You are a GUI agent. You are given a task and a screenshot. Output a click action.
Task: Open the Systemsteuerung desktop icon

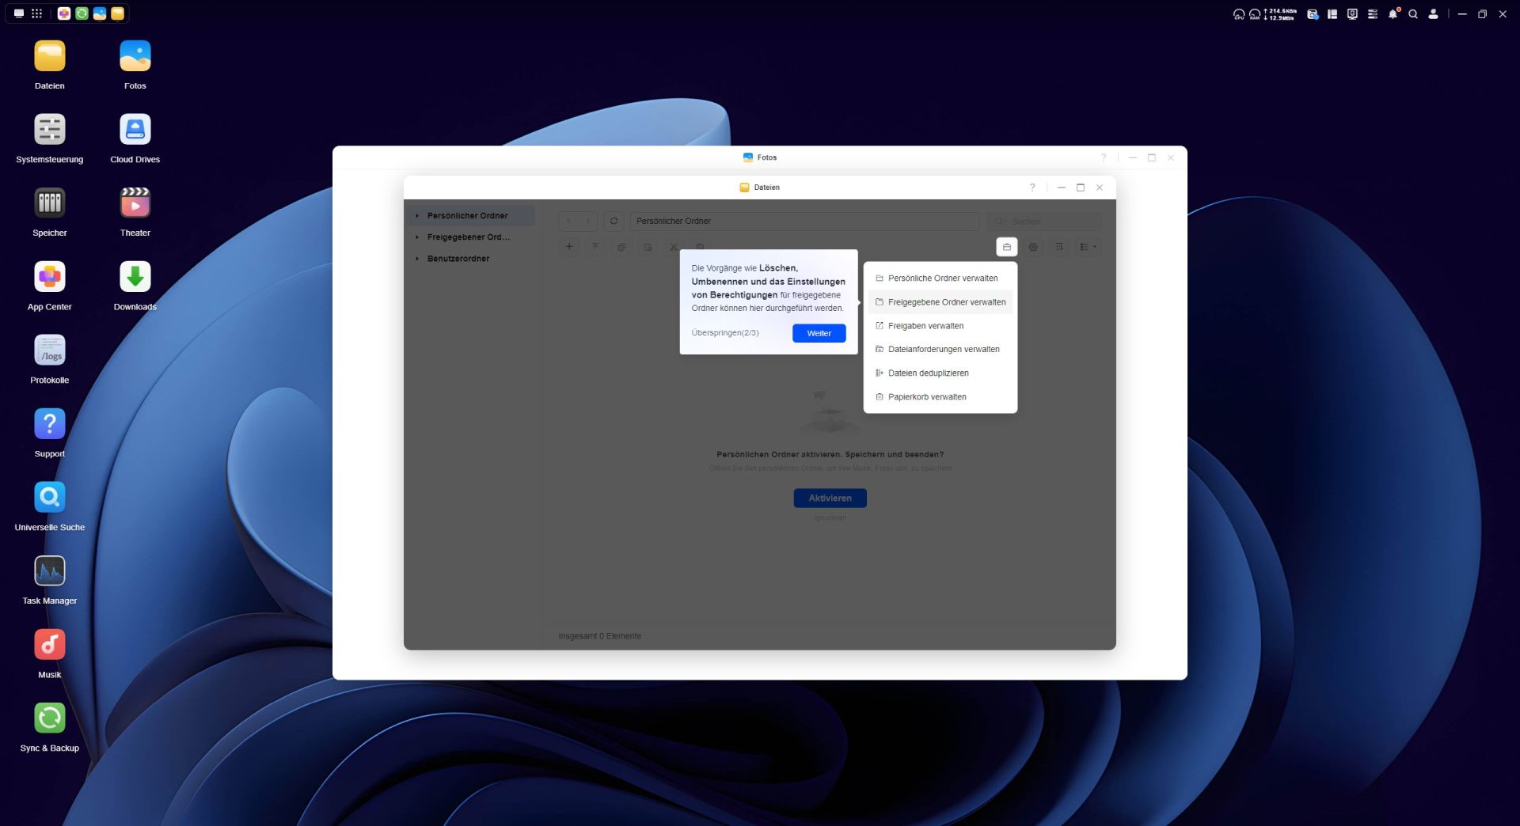pos(49,130)
